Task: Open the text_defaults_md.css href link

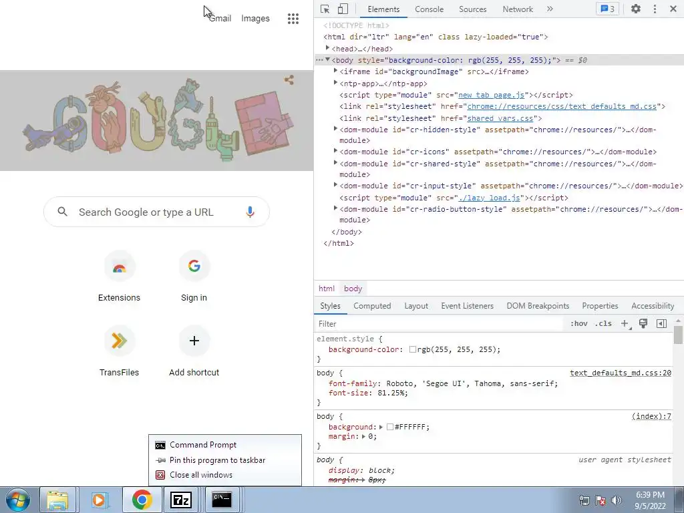Action: click(x=562, y=106)
